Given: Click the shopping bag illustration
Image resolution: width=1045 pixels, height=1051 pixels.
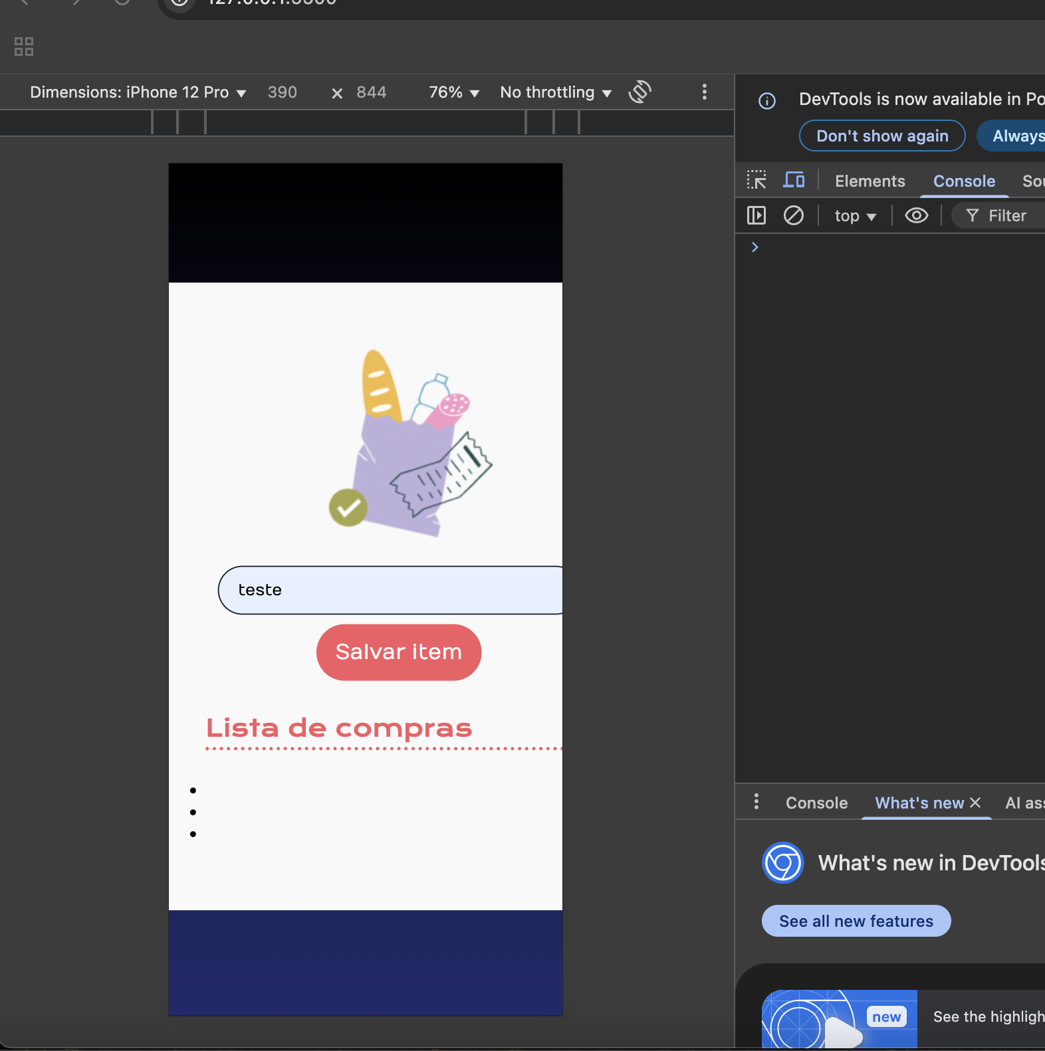Looking at the screenshot, I should tap(410, 443).
